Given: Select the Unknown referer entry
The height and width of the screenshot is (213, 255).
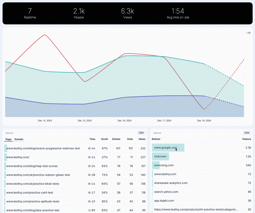Looking at the screenshot, I should pos(160,156).
